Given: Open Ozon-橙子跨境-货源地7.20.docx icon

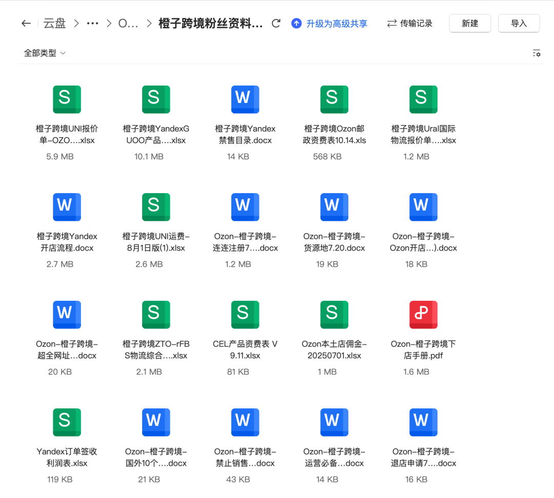Looking at the screenshot, I should pyautogui.click(x=334, y=207).
